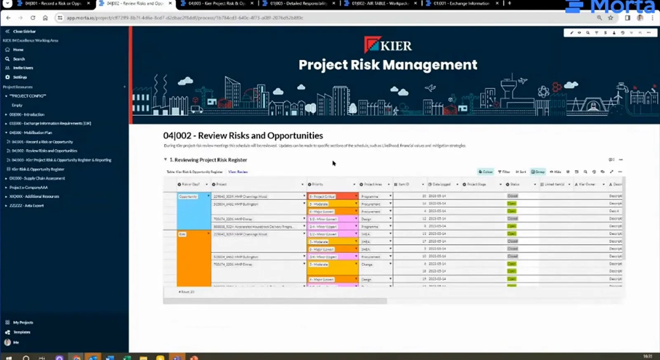Expand the Supply Chain Assessment node
This screenshot has height=360, width=660.
click(6, 178)
